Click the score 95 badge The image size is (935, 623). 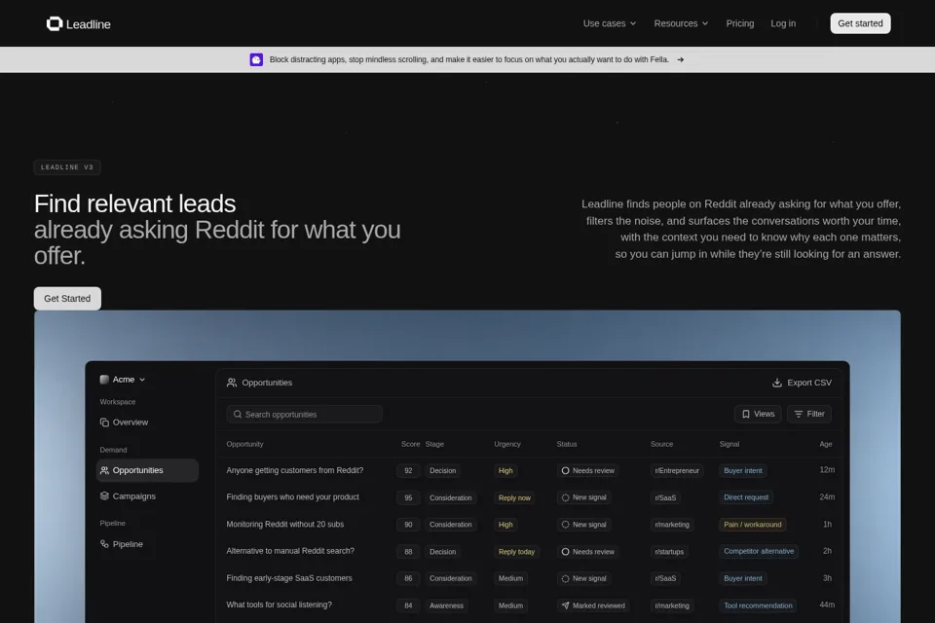(408, 497)
